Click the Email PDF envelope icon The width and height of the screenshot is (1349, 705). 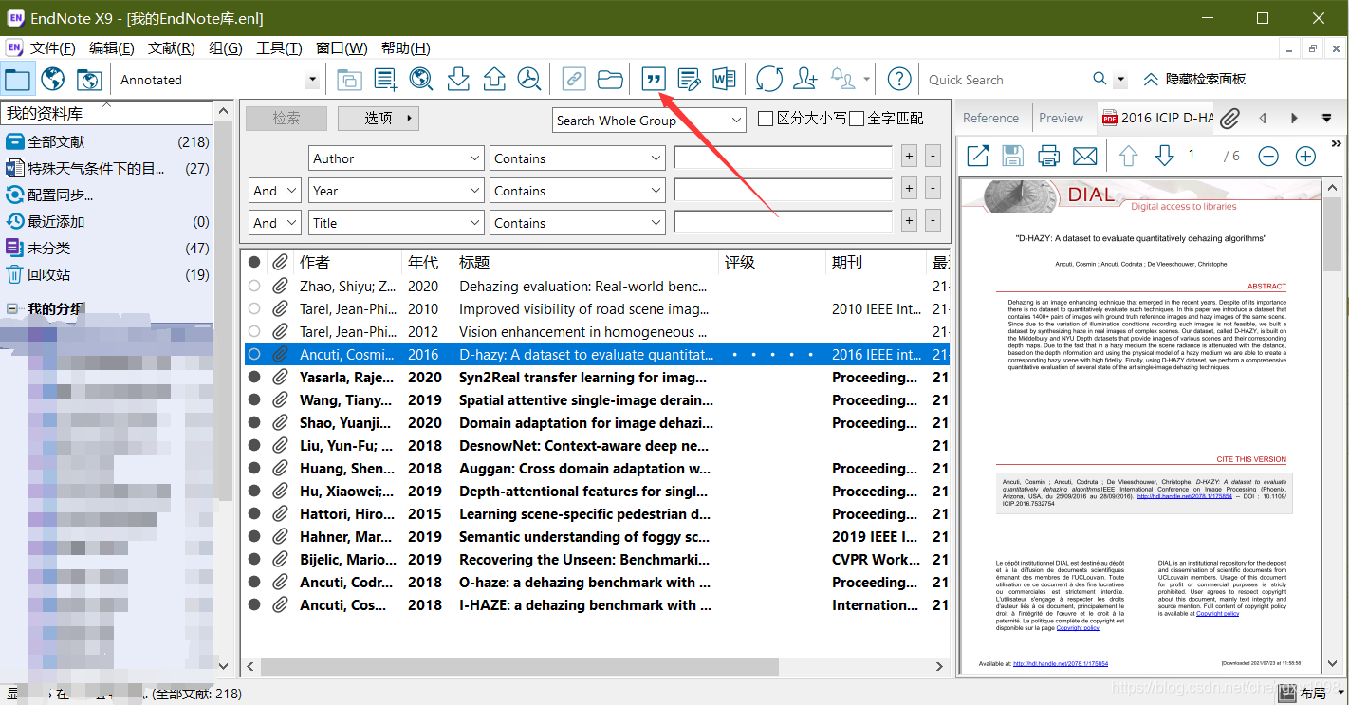coord(1084,156)
